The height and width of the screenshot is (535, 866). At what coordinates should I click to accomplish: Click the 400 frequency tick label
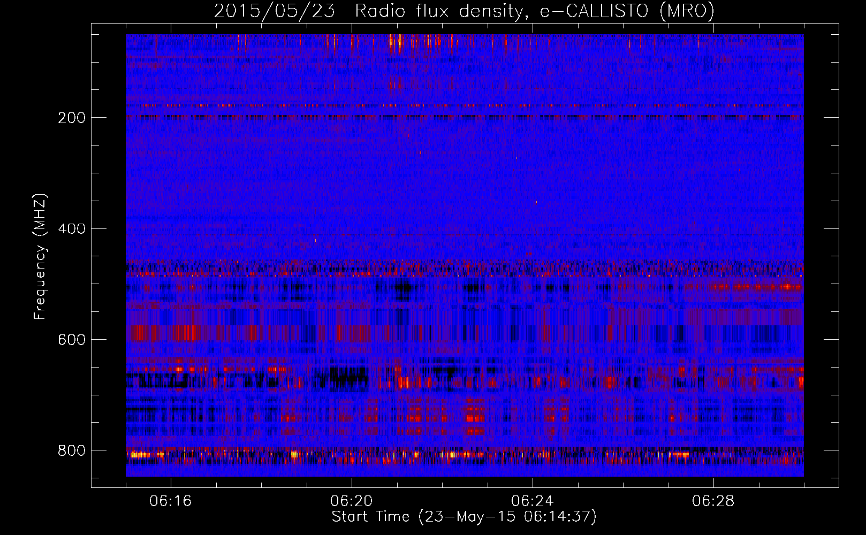click(x=72, y=229)
